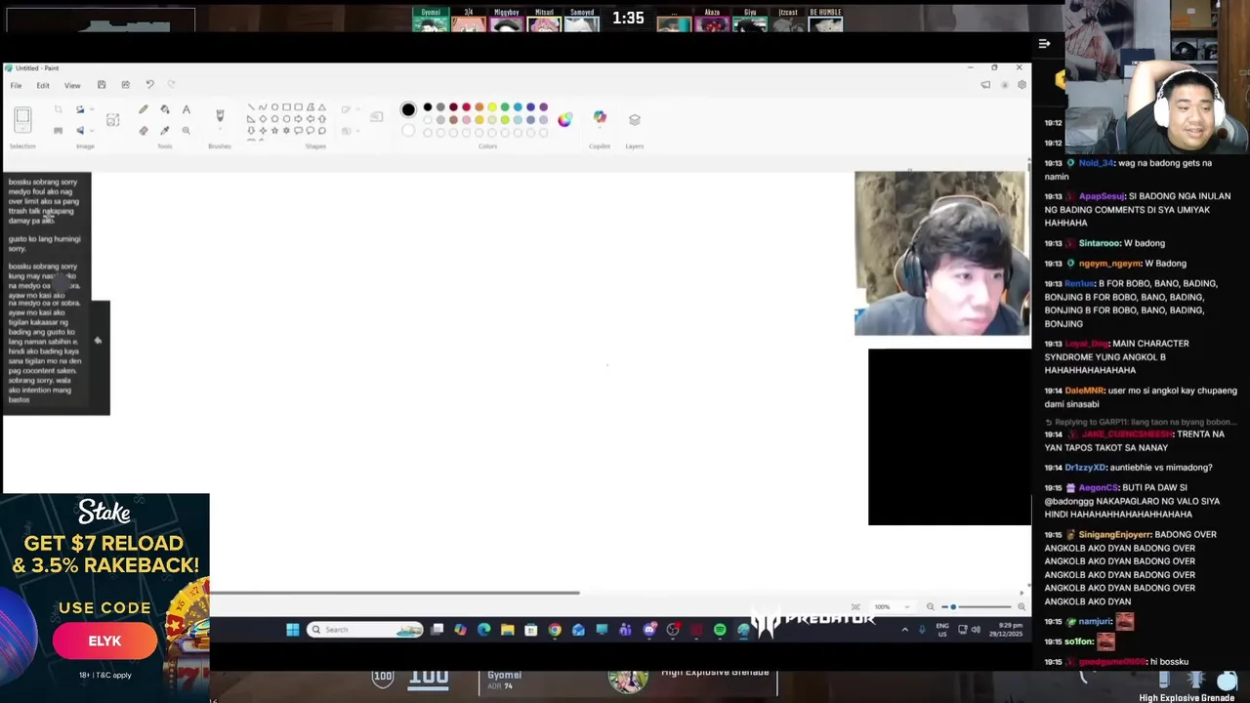The image size is (1250, 703).
Task: Select the Fill bucket tool
Action: (x=165, y=109)
